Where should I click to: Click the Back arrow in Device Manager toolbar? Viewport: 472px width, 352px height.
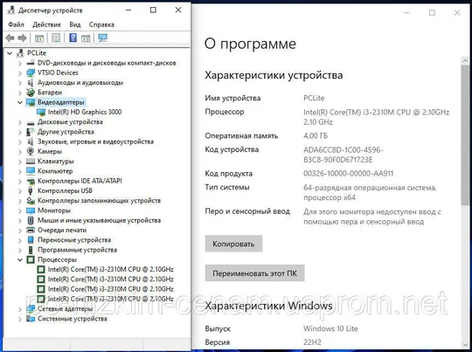coord(10,38)
